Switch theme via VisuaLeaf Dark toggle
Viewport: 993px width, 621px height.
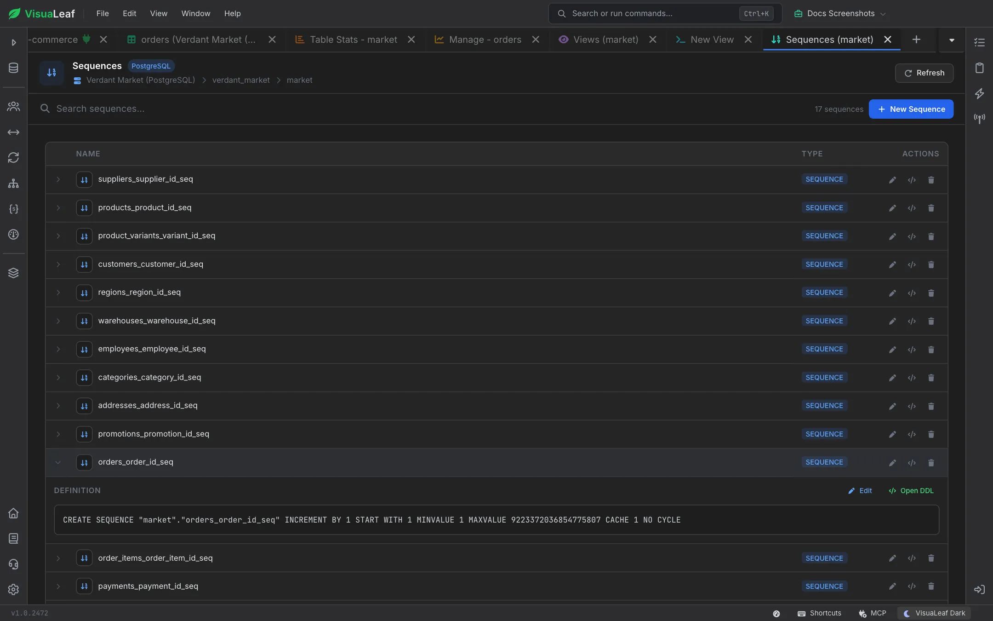(934, 613)
